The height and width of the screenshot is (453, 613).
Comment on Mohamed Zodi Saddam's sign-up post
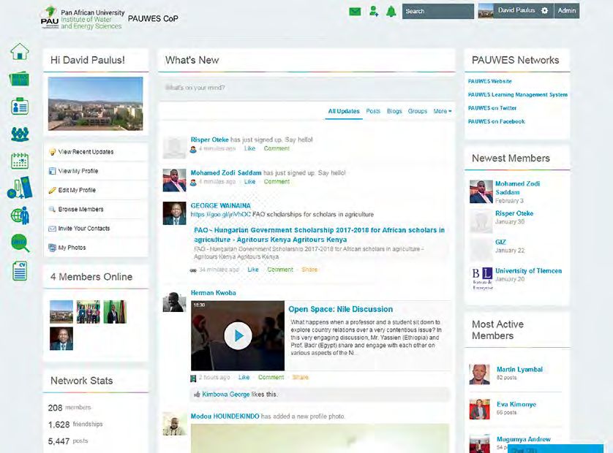coord(277,182)
